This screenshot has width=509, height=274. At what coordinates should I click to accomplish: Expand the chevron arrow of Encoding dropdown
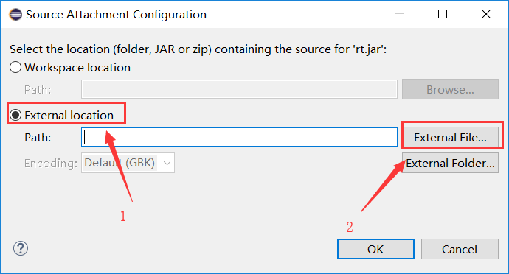point(167,163)
